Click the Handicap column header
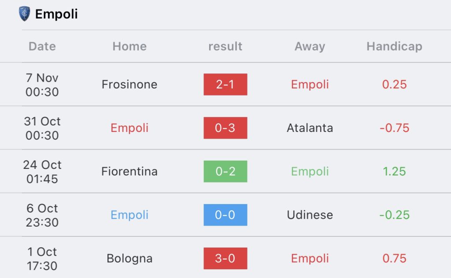Viewport: 451px width, 278px height. coord(394,46)
